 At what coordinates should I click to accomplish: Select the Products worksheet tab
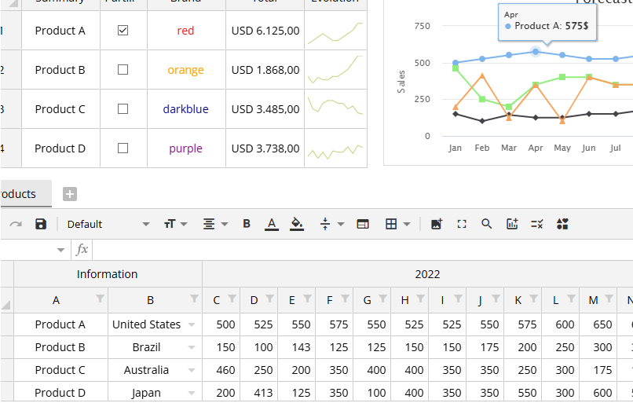20,194
